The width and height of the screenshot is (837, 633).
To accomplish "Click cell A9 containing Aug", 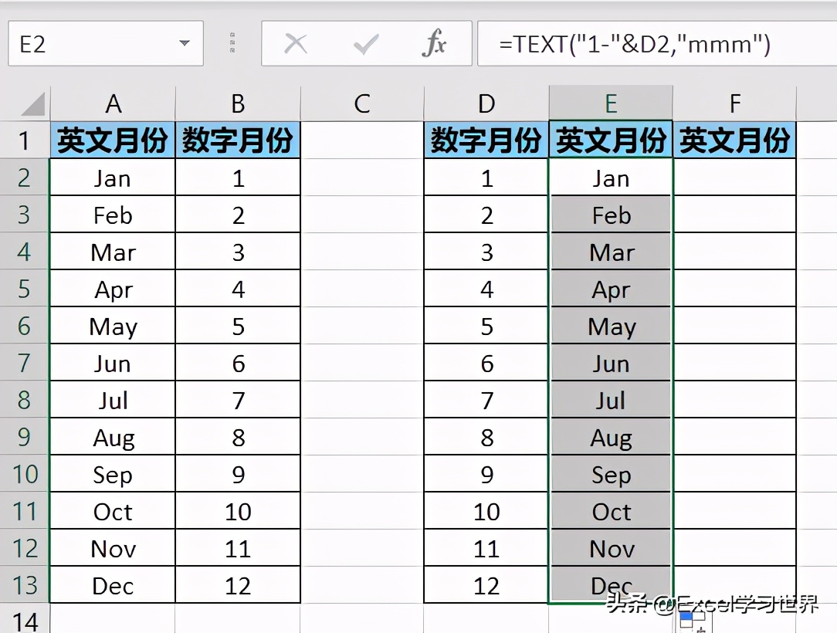I will click(x=113, y=437).
